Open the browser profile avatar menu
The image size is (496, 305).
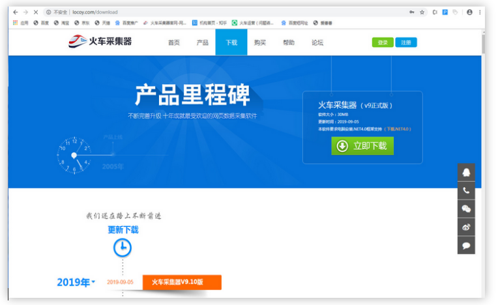[x=469, y=12]
